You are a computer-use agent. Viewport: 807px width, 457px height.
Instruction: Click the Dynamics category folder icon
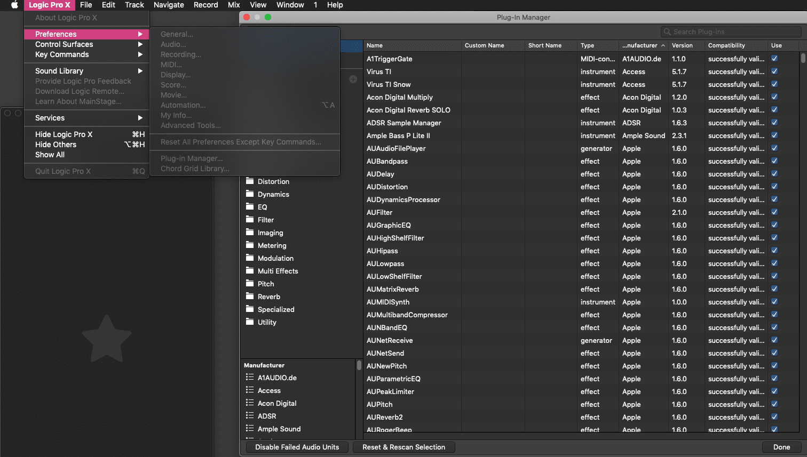(x=250, y=194)
